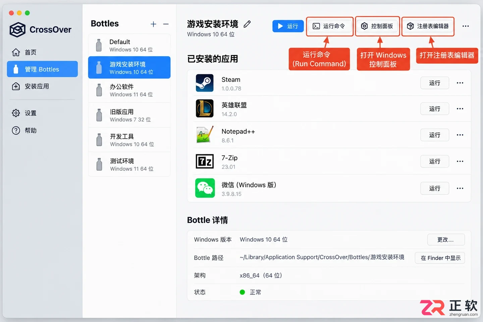Open more options for Notepad++
The height and width of the screenshot is (322, 483).
tap(460, 135)
